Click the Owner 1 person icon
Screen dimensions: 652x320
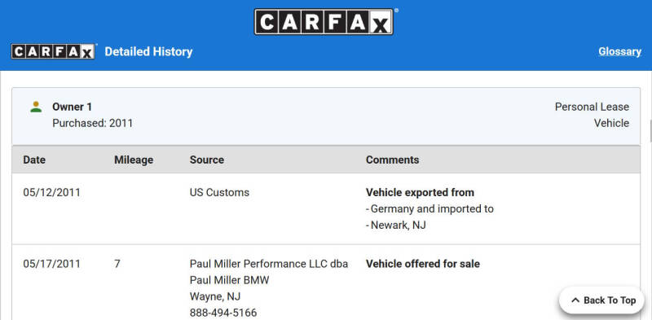[x=36, y=107]
